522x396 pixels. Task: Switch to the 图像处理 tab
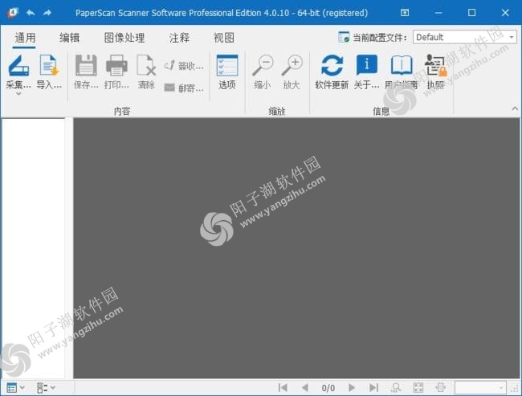[x=124, y=38]
